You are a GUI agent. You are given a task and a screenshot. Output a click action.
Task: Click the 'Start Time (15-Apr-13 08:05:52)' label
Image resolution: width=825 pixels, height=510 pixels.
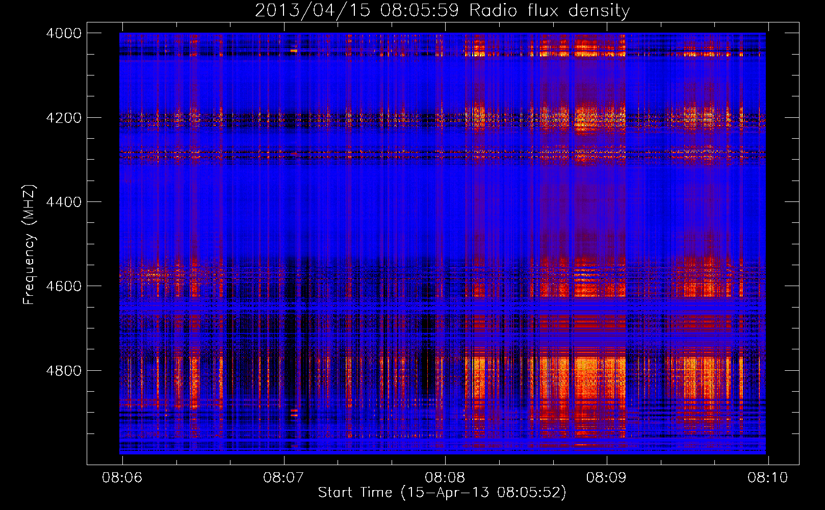click(x=442, y=493)
